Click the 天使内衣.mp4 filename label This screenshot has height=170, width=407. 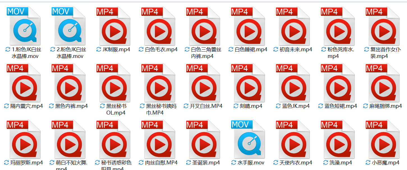point(296,163)
